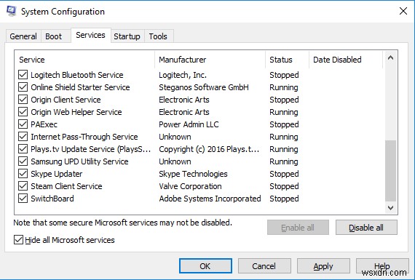Viewport: 415px width, 280px height.
Task: Select the Services tab
Action: (90, 35)
